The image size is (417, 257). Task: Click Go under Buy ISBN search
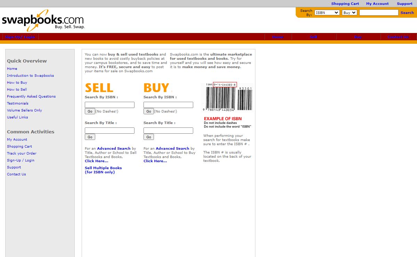point(149,111)
